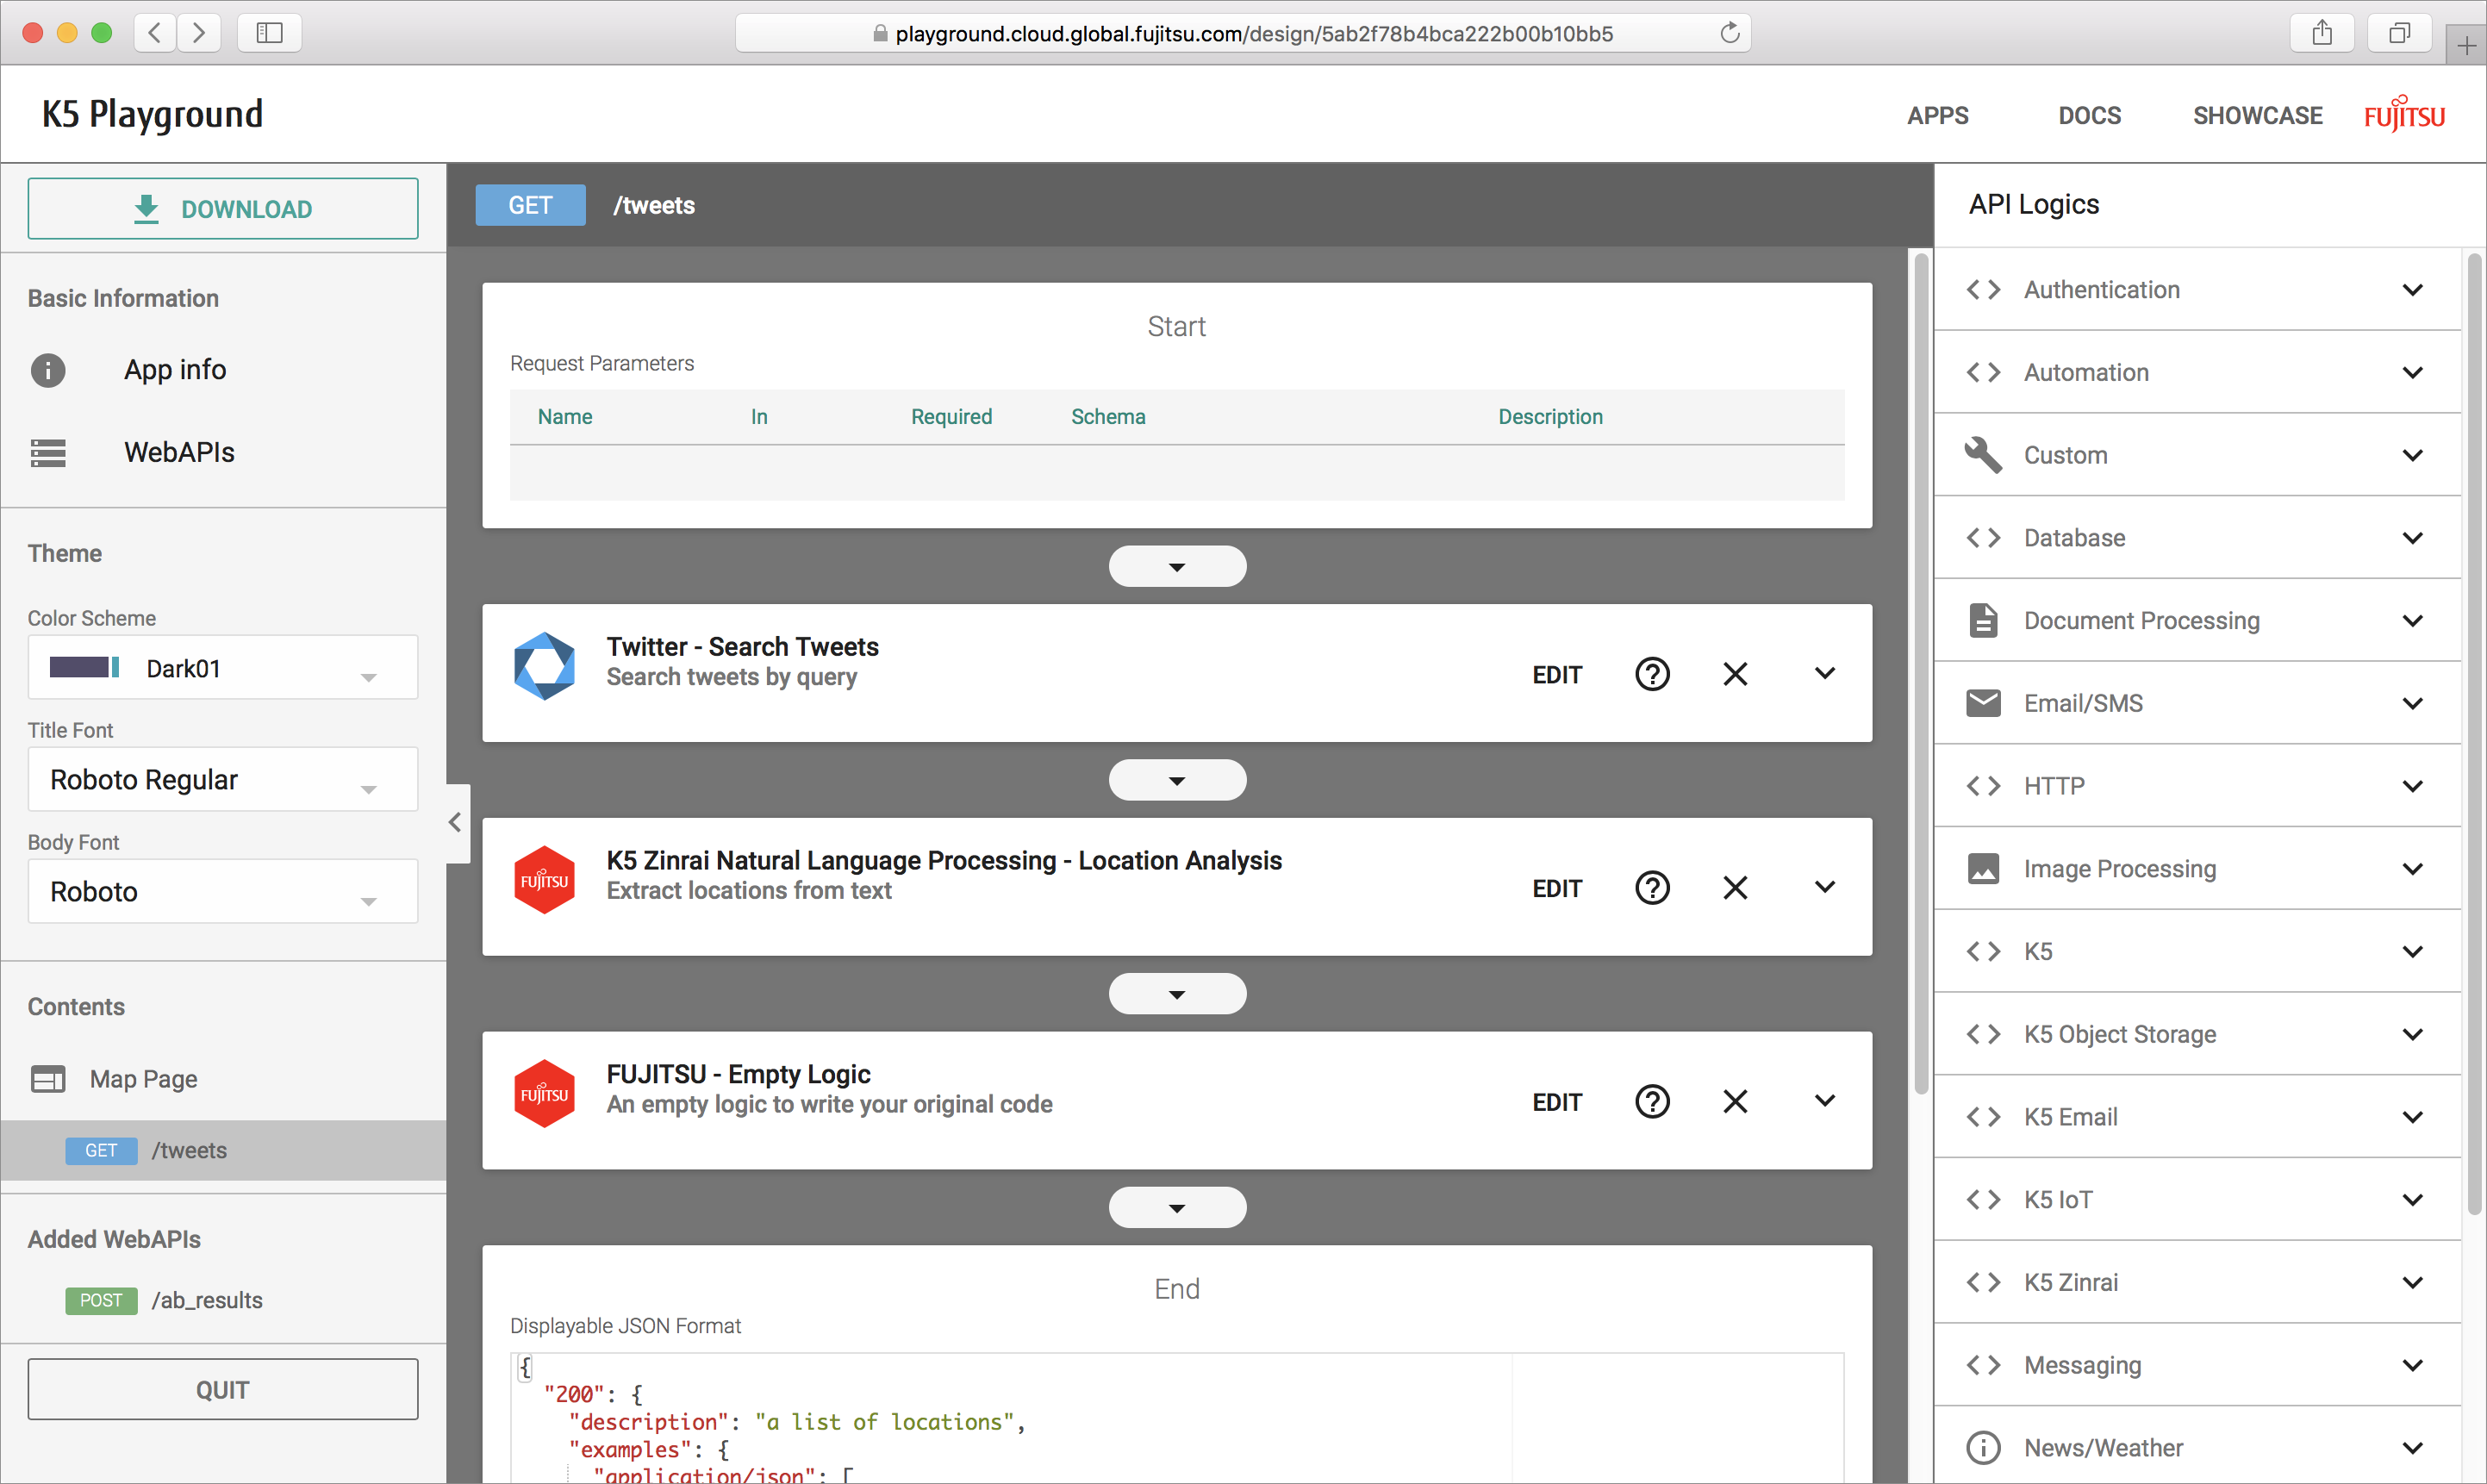The height and width of the screenshot is (1484, 2487).
Task: Edit FUJITSU Empty Logic
Action: [1557, 1103]
